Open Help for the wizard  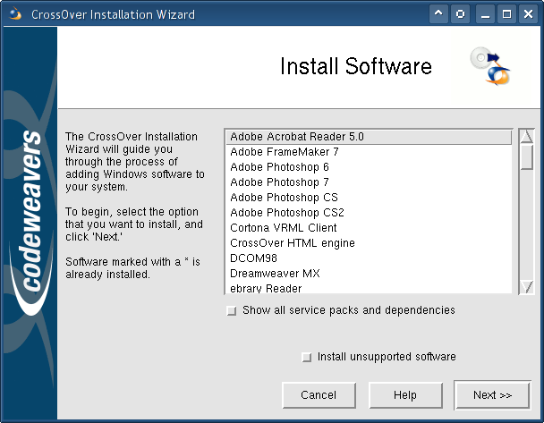click(x=405, y=395)
